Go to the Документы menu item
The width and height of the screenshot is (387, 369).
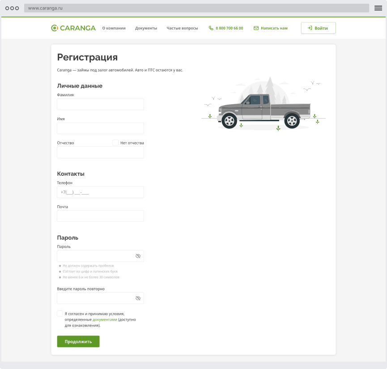(146, 28)
